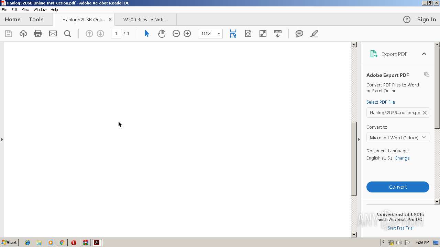440x247 pixels.
Task: Open the Help menu
Action: pos(54,10)
